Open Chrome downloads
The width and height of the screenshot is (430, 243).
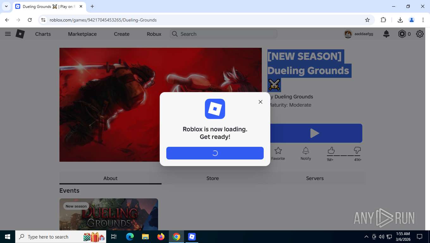400,20
